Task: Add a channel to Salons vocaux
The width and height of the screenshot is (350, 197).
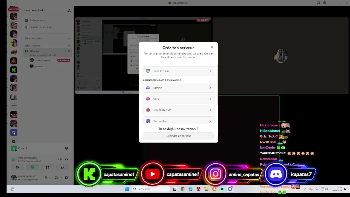Action: click(x=69, y=46)
